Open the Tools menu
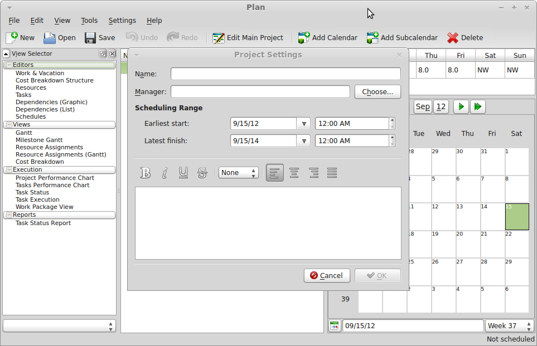The height and width of the screenshot is (346, 537). (89, 21)
